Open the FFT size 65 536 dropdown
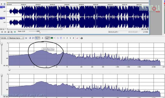Image resolution: width=165 pixels, height=98 pixels. 5,38
